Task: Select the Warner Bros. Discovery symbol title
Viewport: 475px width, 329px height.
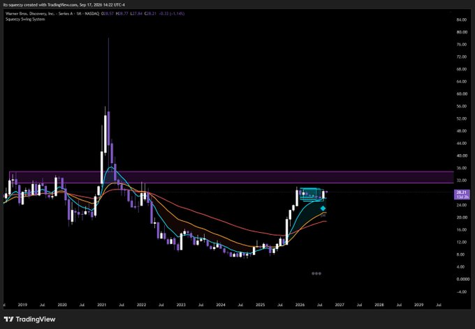Action: (x=51, y=14)
